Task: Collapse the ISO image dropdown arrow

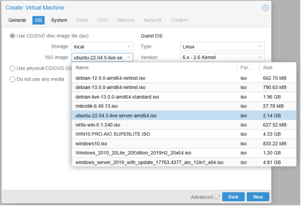Action: [x=129, y=57]
